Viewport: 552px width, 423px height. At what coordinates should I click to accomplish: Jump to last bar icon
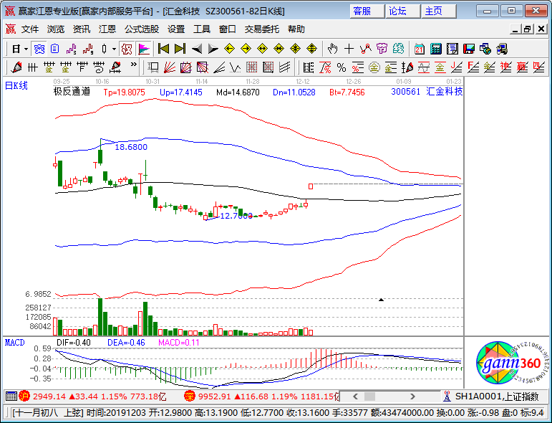[180, 49]
